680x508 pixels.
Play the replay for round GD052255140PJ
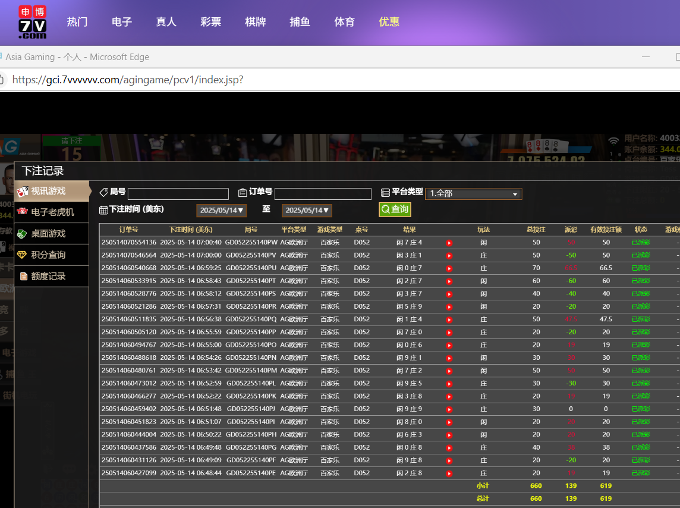coord(449,409)
